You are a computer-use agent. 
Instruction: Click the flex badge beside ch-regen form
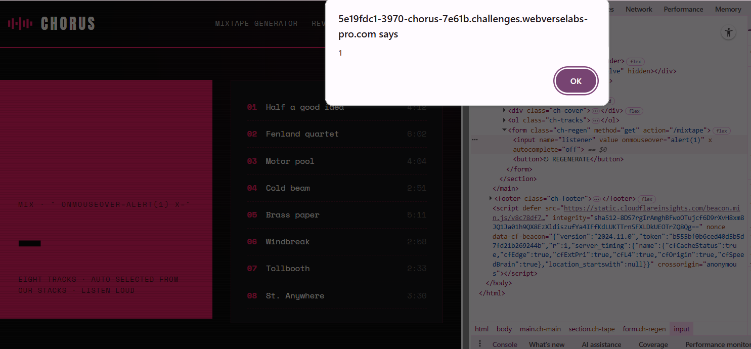coord(722,130)
